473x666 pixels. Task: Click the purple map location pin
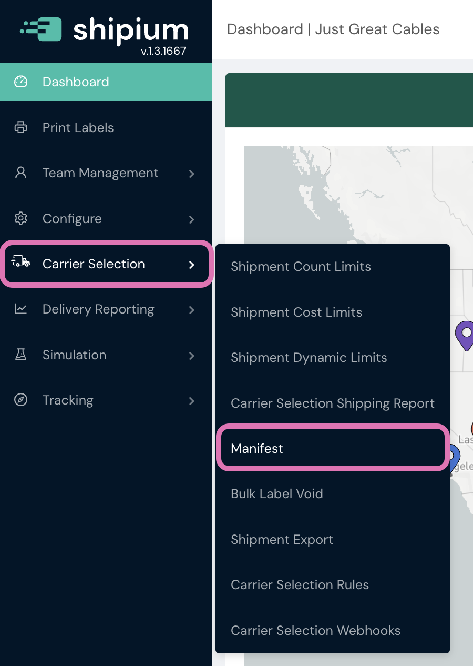(x=465, y=336)
